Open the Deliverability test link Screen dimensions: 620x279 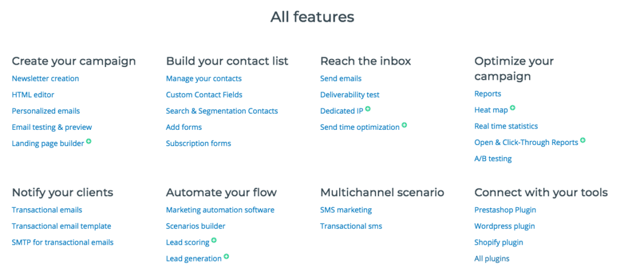350,95
